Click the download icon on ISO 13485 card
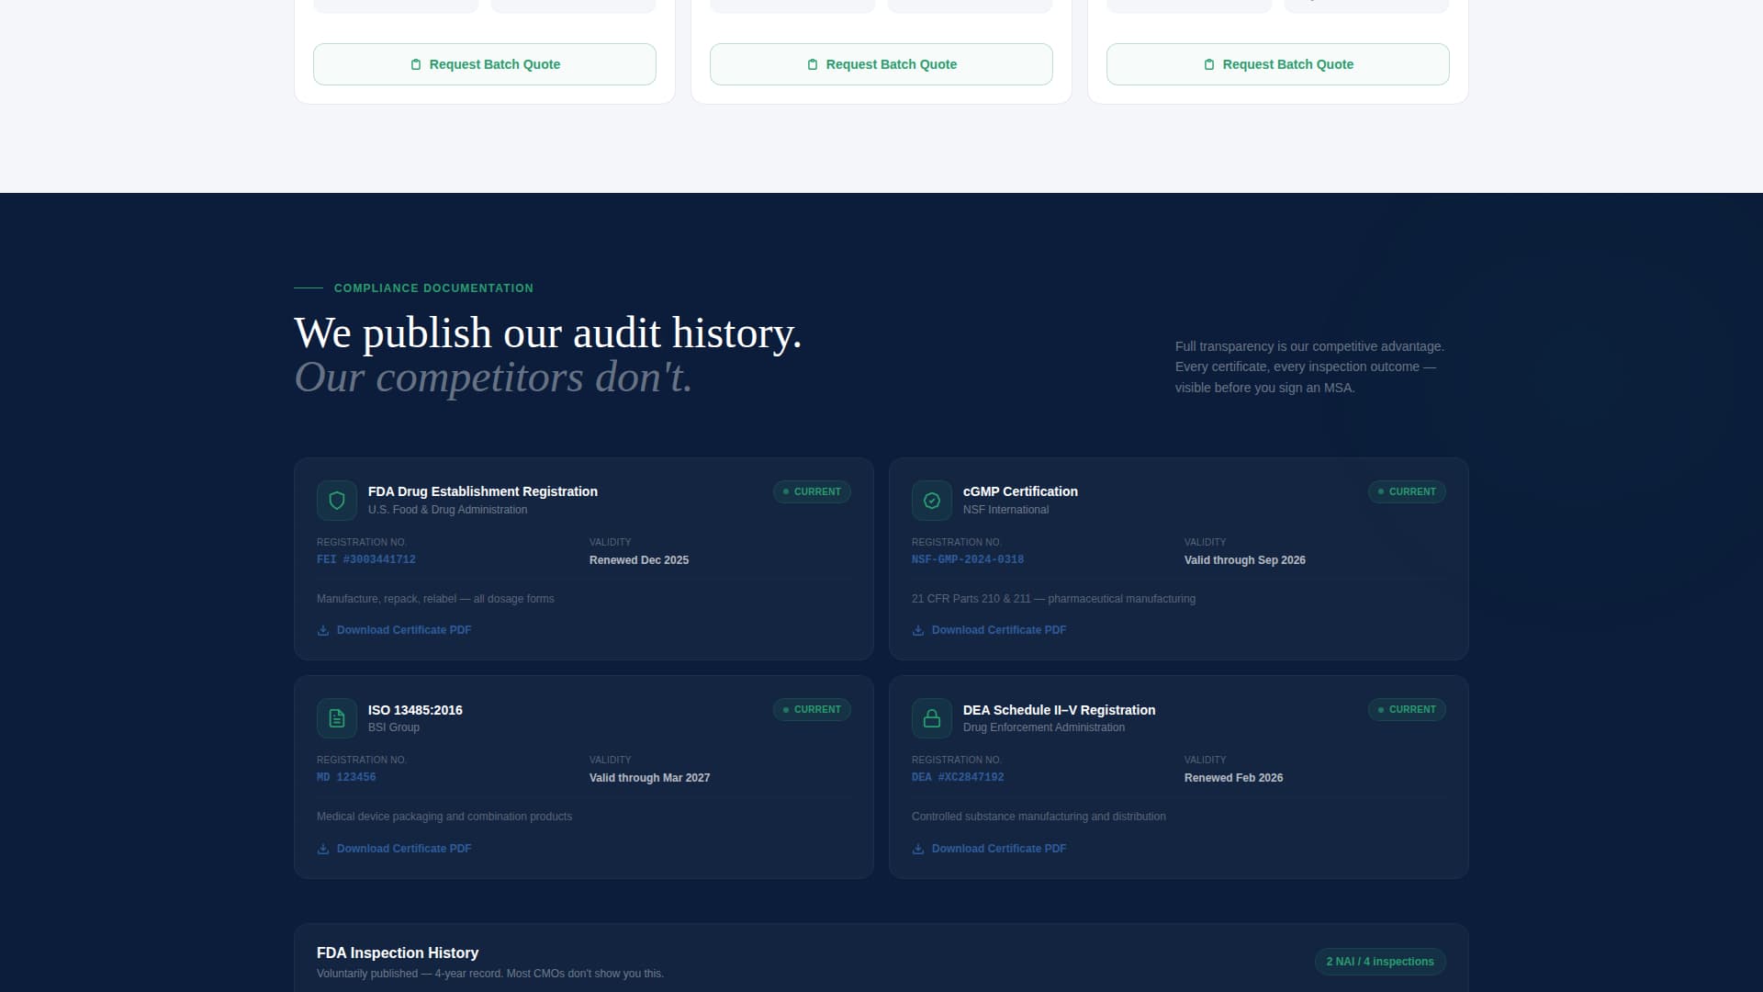1763x992 pixels. (x=322, y=849)
